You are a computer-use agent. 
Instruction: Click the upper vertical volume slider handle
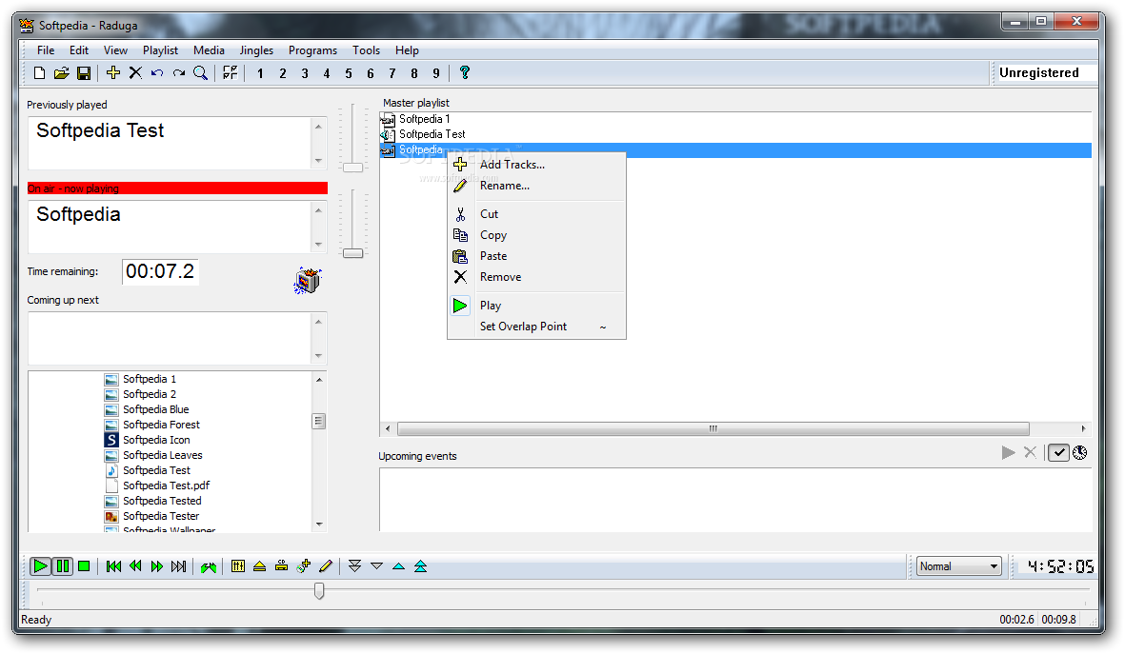tap(353, 168)
